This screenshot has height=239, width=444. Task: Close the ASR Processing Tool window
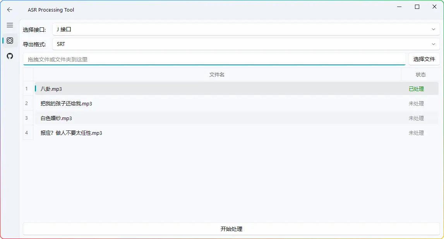pos(435,7)
